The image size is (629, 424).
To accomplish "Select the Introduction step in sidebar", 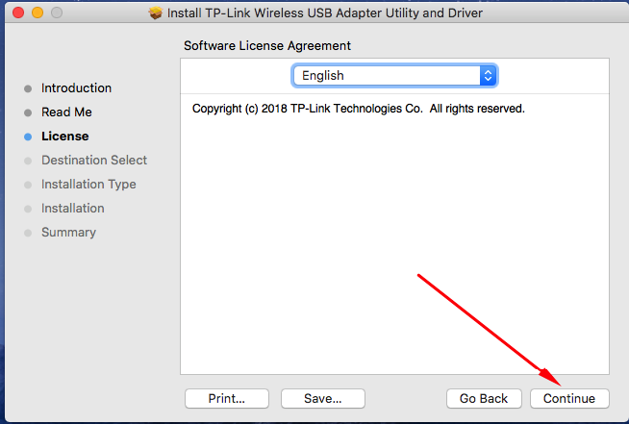I will click(76, 88).
